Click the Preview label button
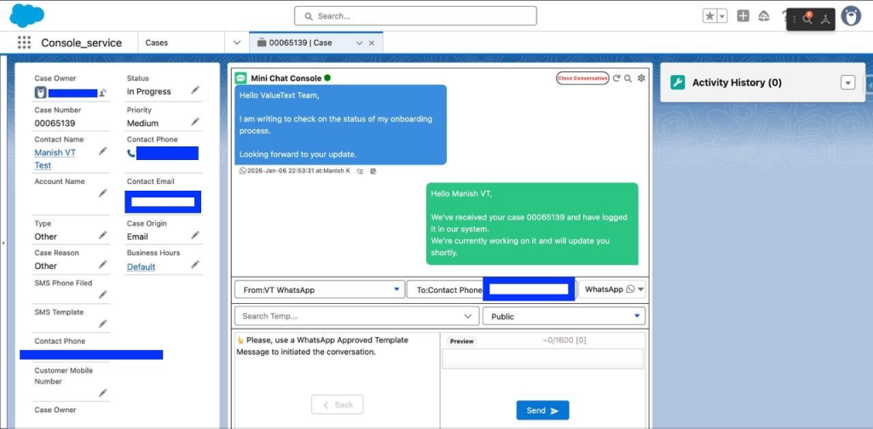Viewport: 873px width, 429px height. tap(461, 341)
